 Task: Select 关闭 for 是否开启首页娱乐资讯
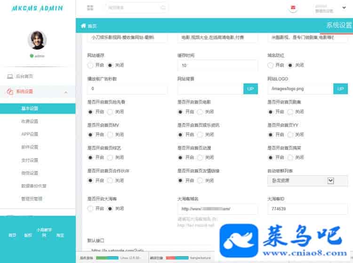point(200,135)
